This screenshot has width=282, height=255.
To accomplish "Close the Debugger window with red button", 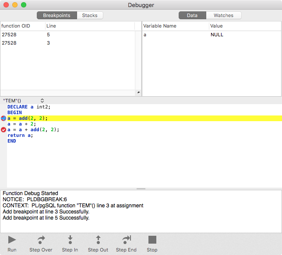I will [x=6, y=5].
